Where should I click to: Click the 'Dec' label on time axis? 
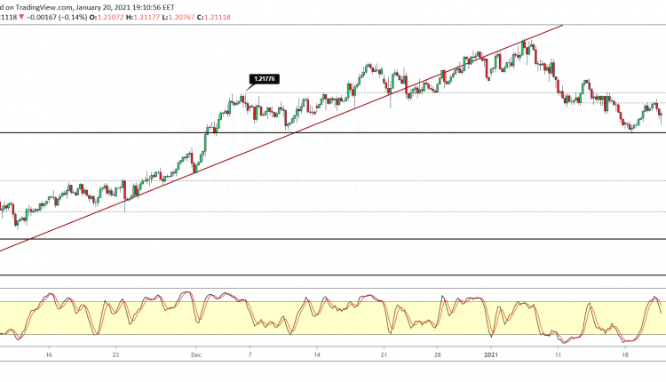[196, 354]
